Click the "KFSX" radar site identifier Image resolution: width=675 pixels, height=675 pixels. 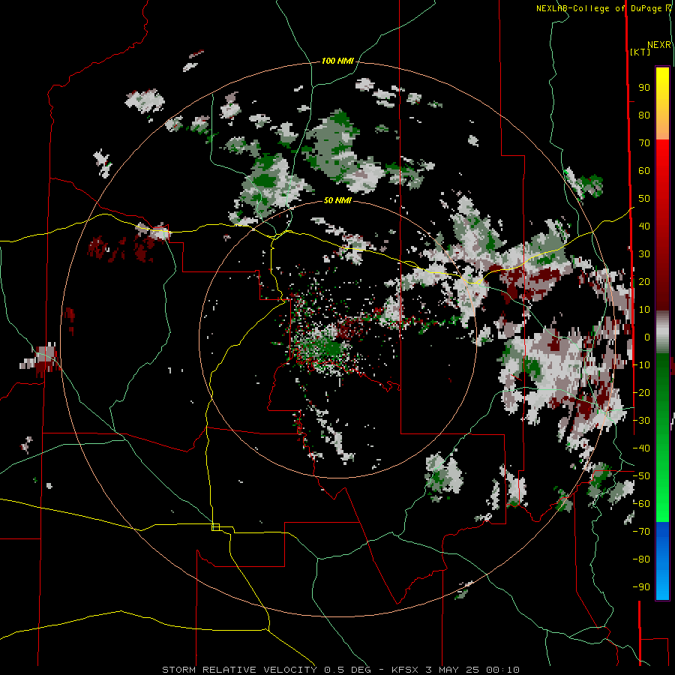point(405,670)
